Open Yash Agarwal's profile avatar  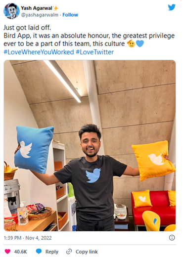[11, 11]
